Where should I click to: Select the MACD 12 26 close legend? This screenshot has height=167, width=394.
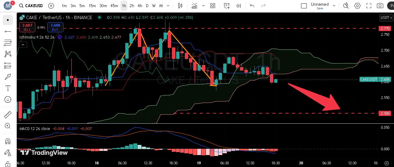point(35,129)
